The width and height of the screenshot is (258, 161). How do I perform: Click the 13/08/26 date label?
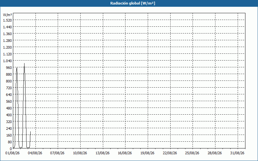[103, 153]
